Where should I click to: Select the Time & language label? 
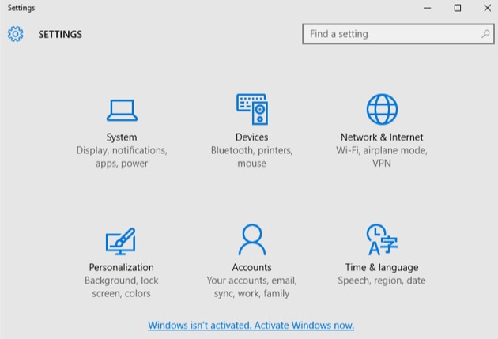click(382, 268)
